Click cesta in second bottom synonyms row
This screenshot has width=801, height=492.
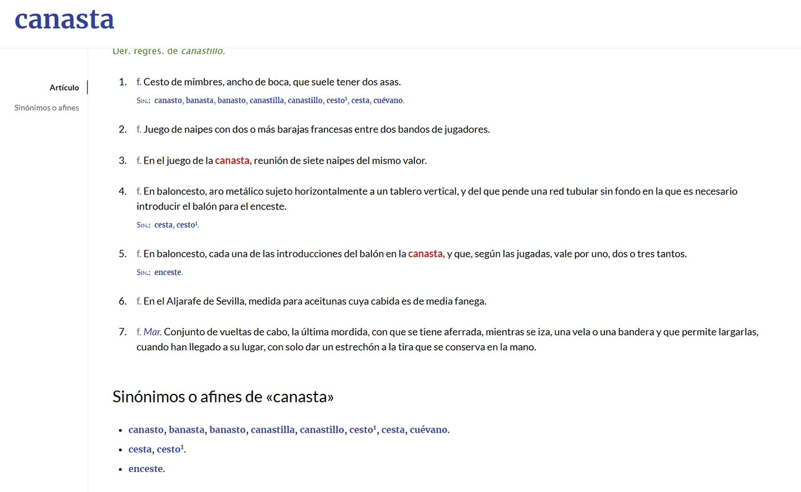click(x=140, y=449)
